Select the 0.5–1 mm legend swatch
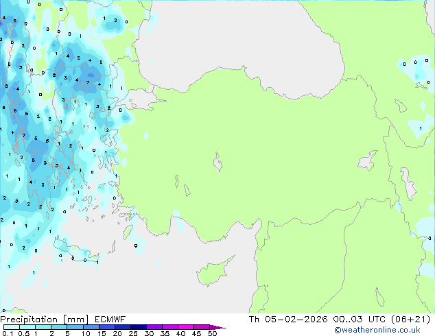 point(27,327)
